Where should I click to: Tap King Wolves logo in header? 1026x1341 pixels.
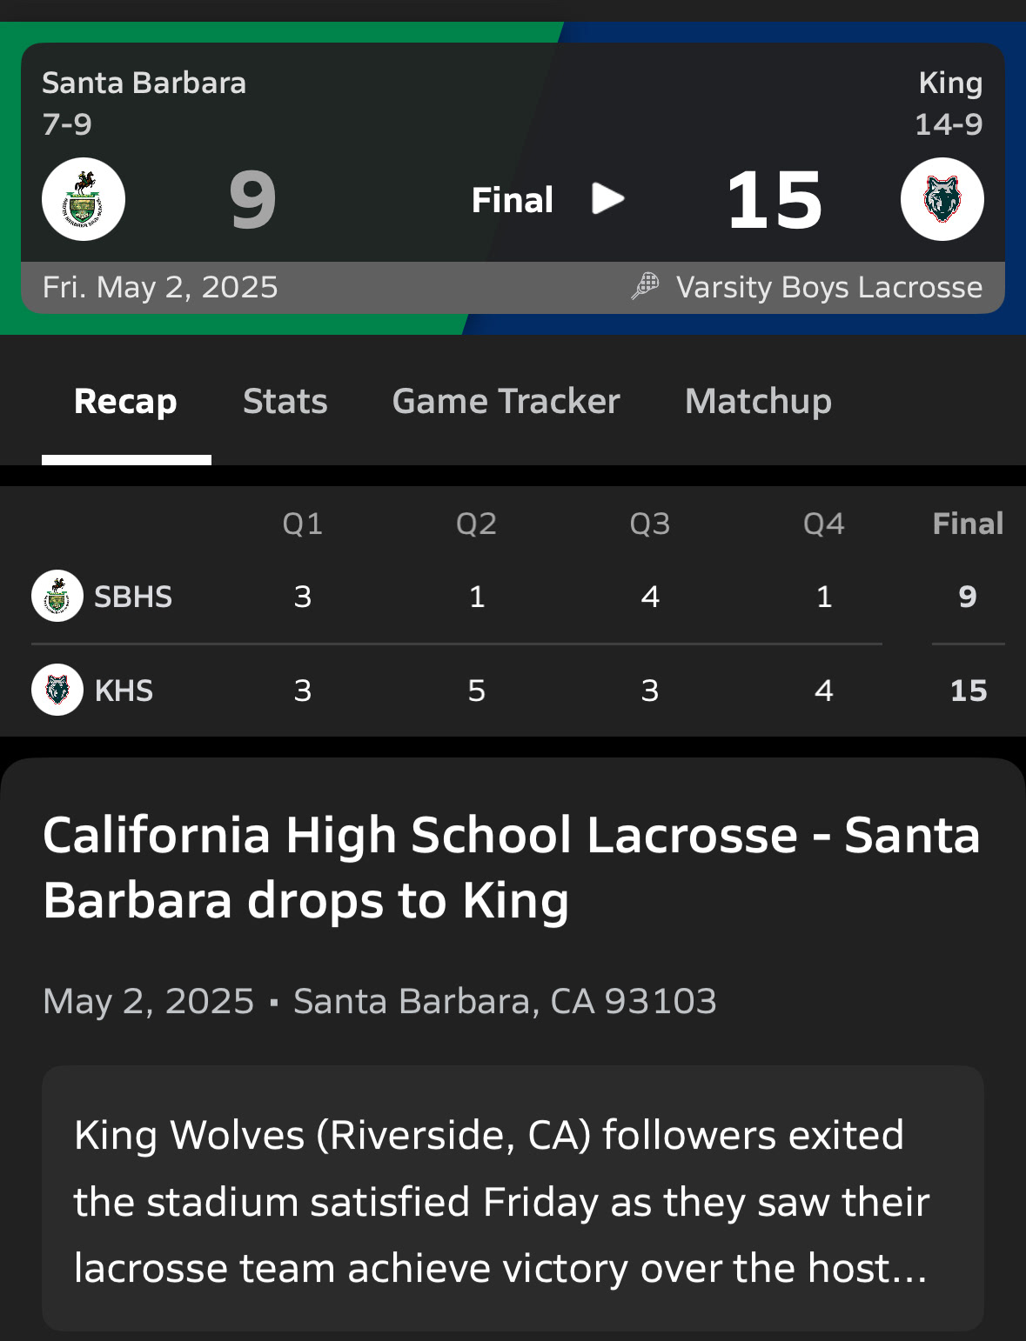(x=942, y=199)
